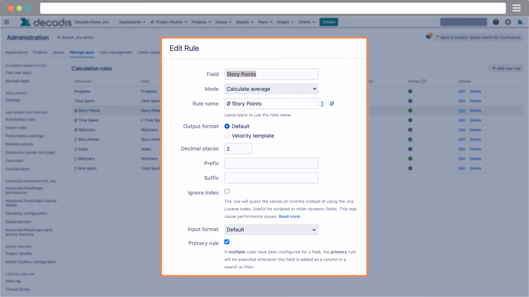Open View log in sidebar
Image resolution: width=529 pixels, height=297 pixels.
tap(13, 281)
